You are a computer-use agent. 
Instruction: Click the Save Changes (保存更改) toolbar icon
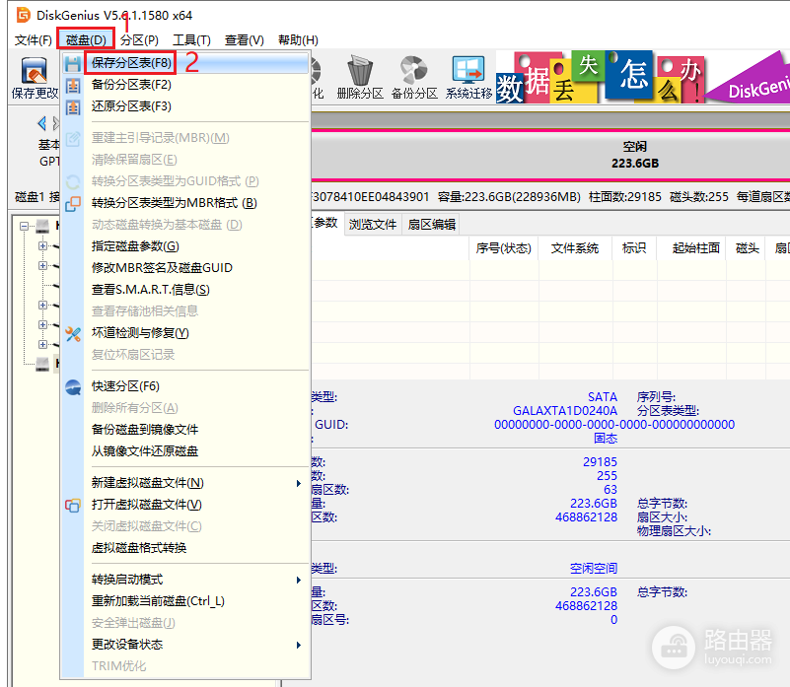click(x=35, y=77)
